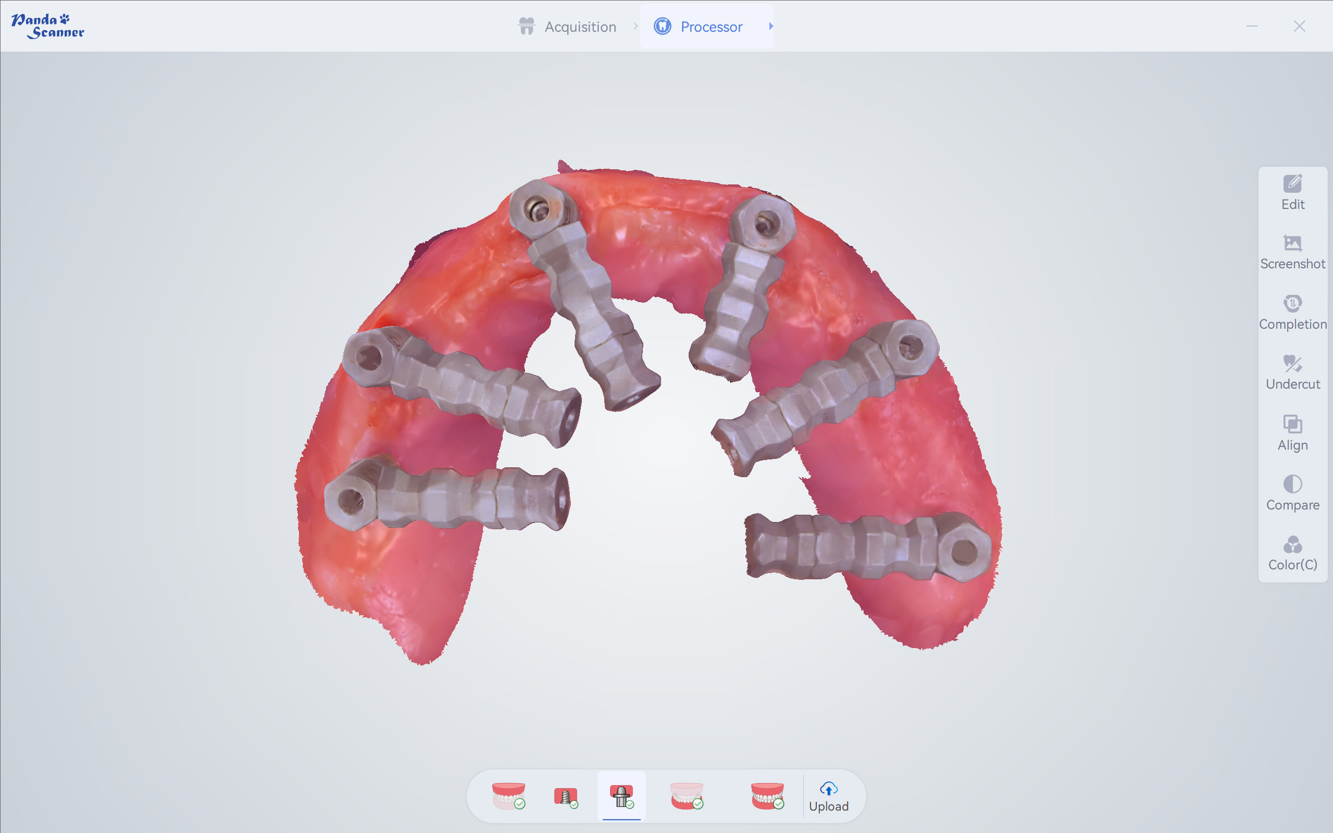1333x833 pixels.
Task: Show the lower jaw scan
Action: click(x=687, y=796)
